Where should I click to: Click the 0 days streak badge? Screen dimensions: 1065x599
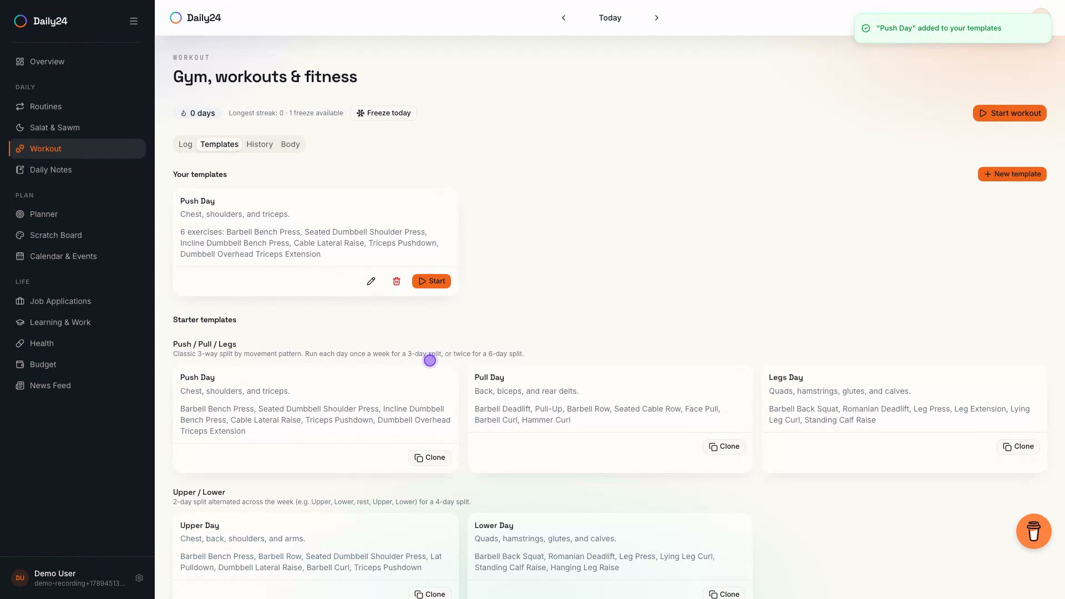click(x=197, y=113)
